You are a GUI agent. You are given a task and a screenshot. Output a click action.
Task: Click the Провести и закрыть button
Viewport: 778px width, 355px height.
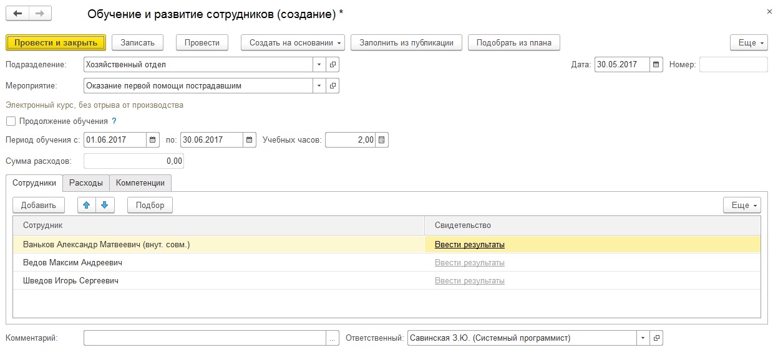pyautogui.click(x=56, y=42)
